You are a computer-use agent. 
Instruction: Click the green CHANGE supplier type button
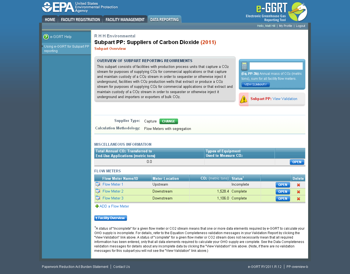tap(169, 121)
